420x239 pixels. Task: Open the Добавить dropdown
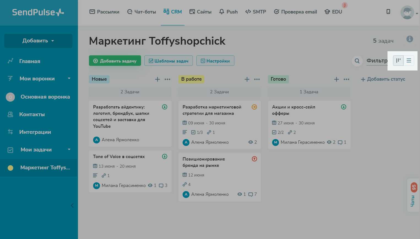click(38, 41)
